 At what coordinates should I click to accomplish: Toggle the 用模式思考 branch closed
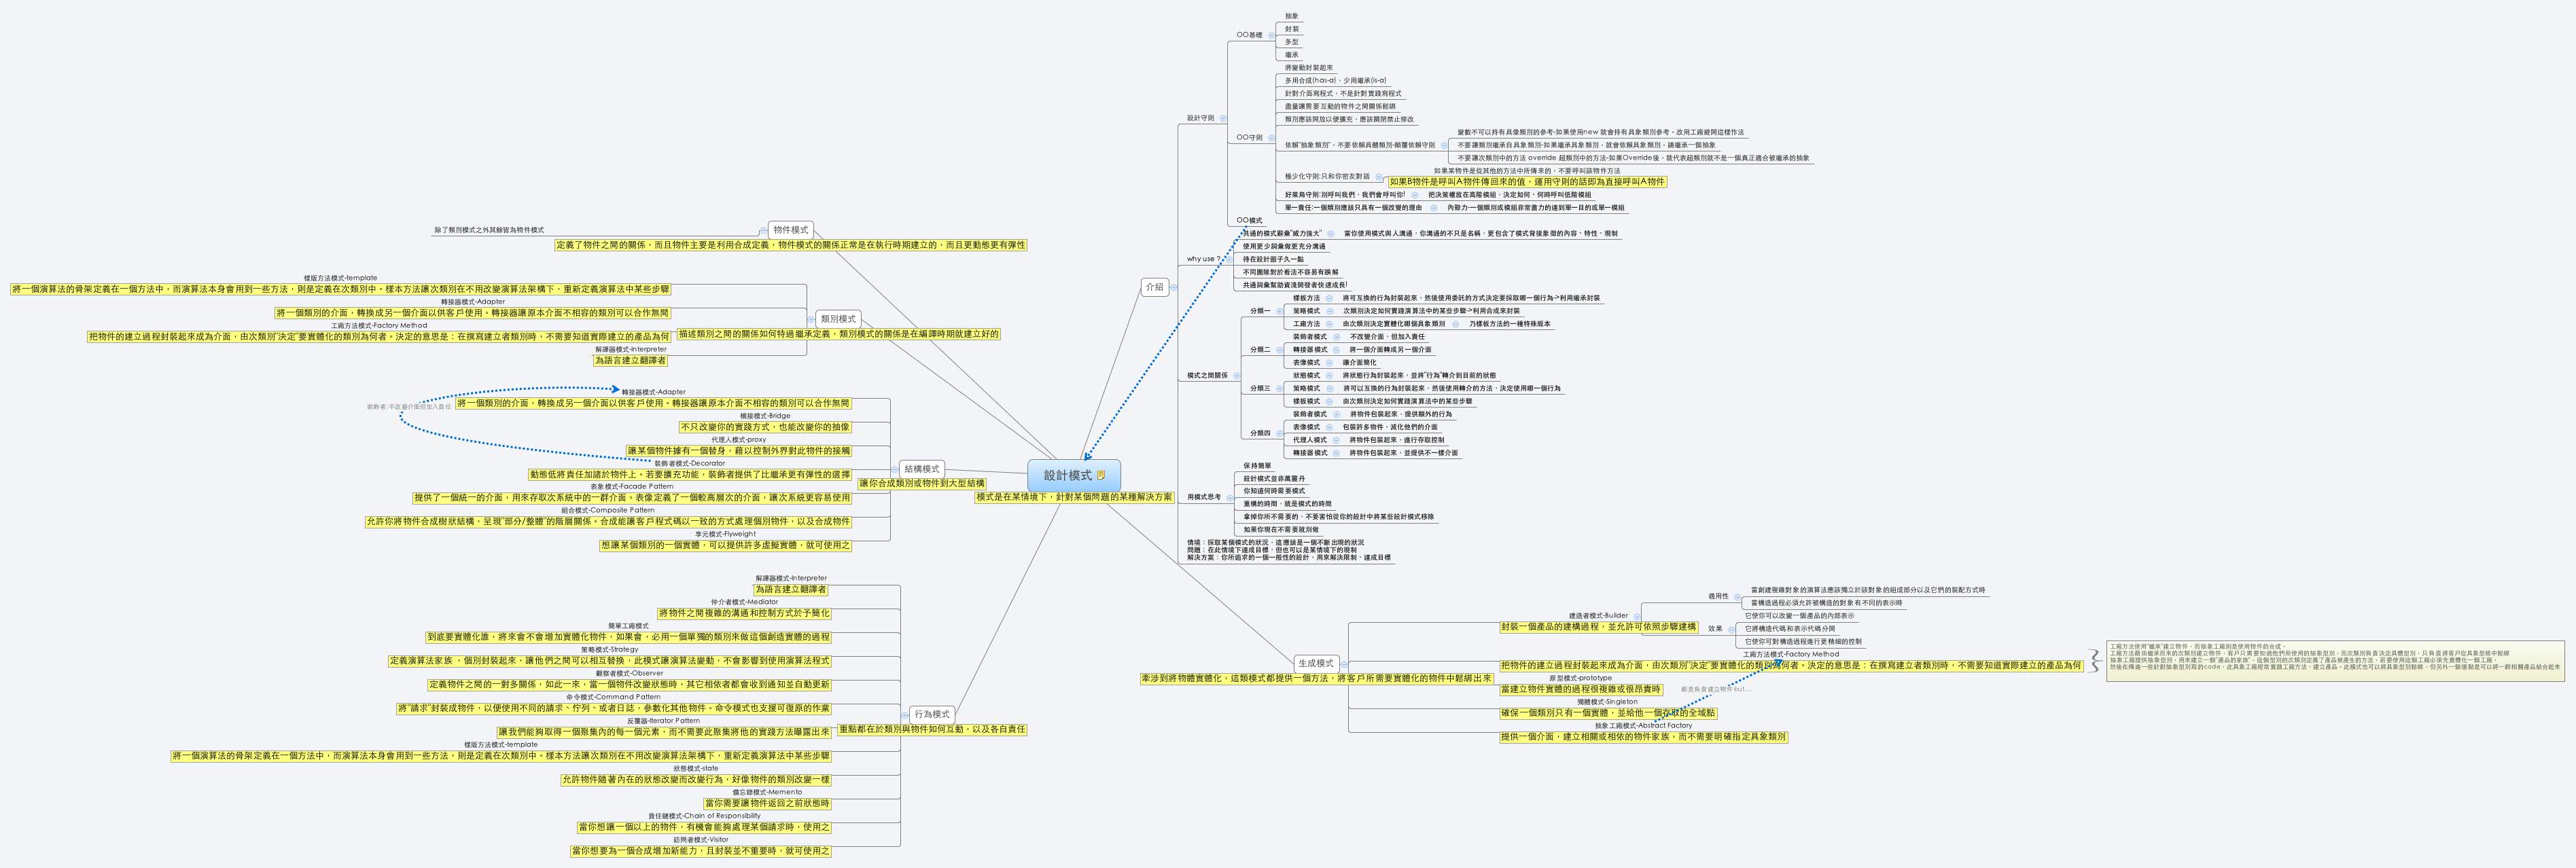tap(1232, 498)
